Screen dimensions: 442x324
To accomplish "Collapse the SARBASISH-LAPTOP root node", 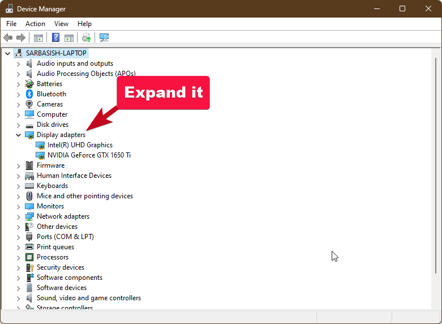I will tap(8, 53).
